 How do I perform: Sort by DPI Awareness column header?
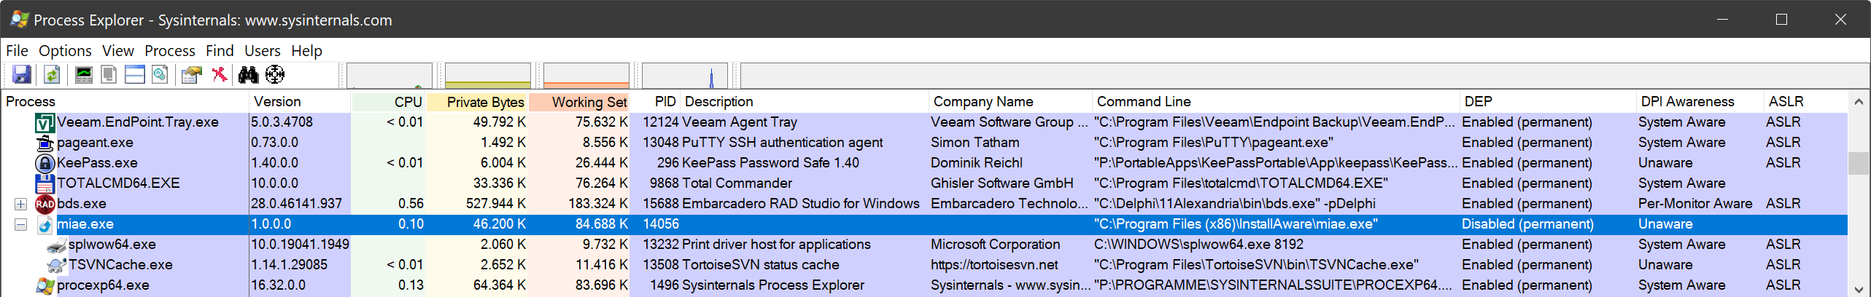click(1700, 102)
